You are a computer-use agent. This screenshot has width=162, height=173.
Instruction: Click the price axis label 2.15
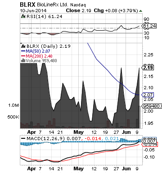[x=148, y=77]
